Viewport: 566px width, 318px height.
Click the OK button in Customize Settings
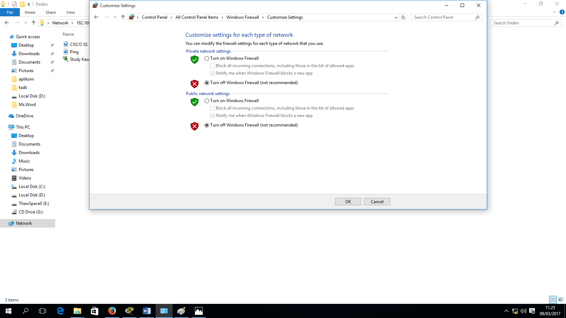tap(348, 202)
